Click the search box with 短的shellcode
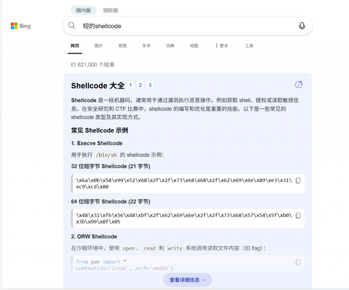The image size is (349, 290). pos(184,26)
